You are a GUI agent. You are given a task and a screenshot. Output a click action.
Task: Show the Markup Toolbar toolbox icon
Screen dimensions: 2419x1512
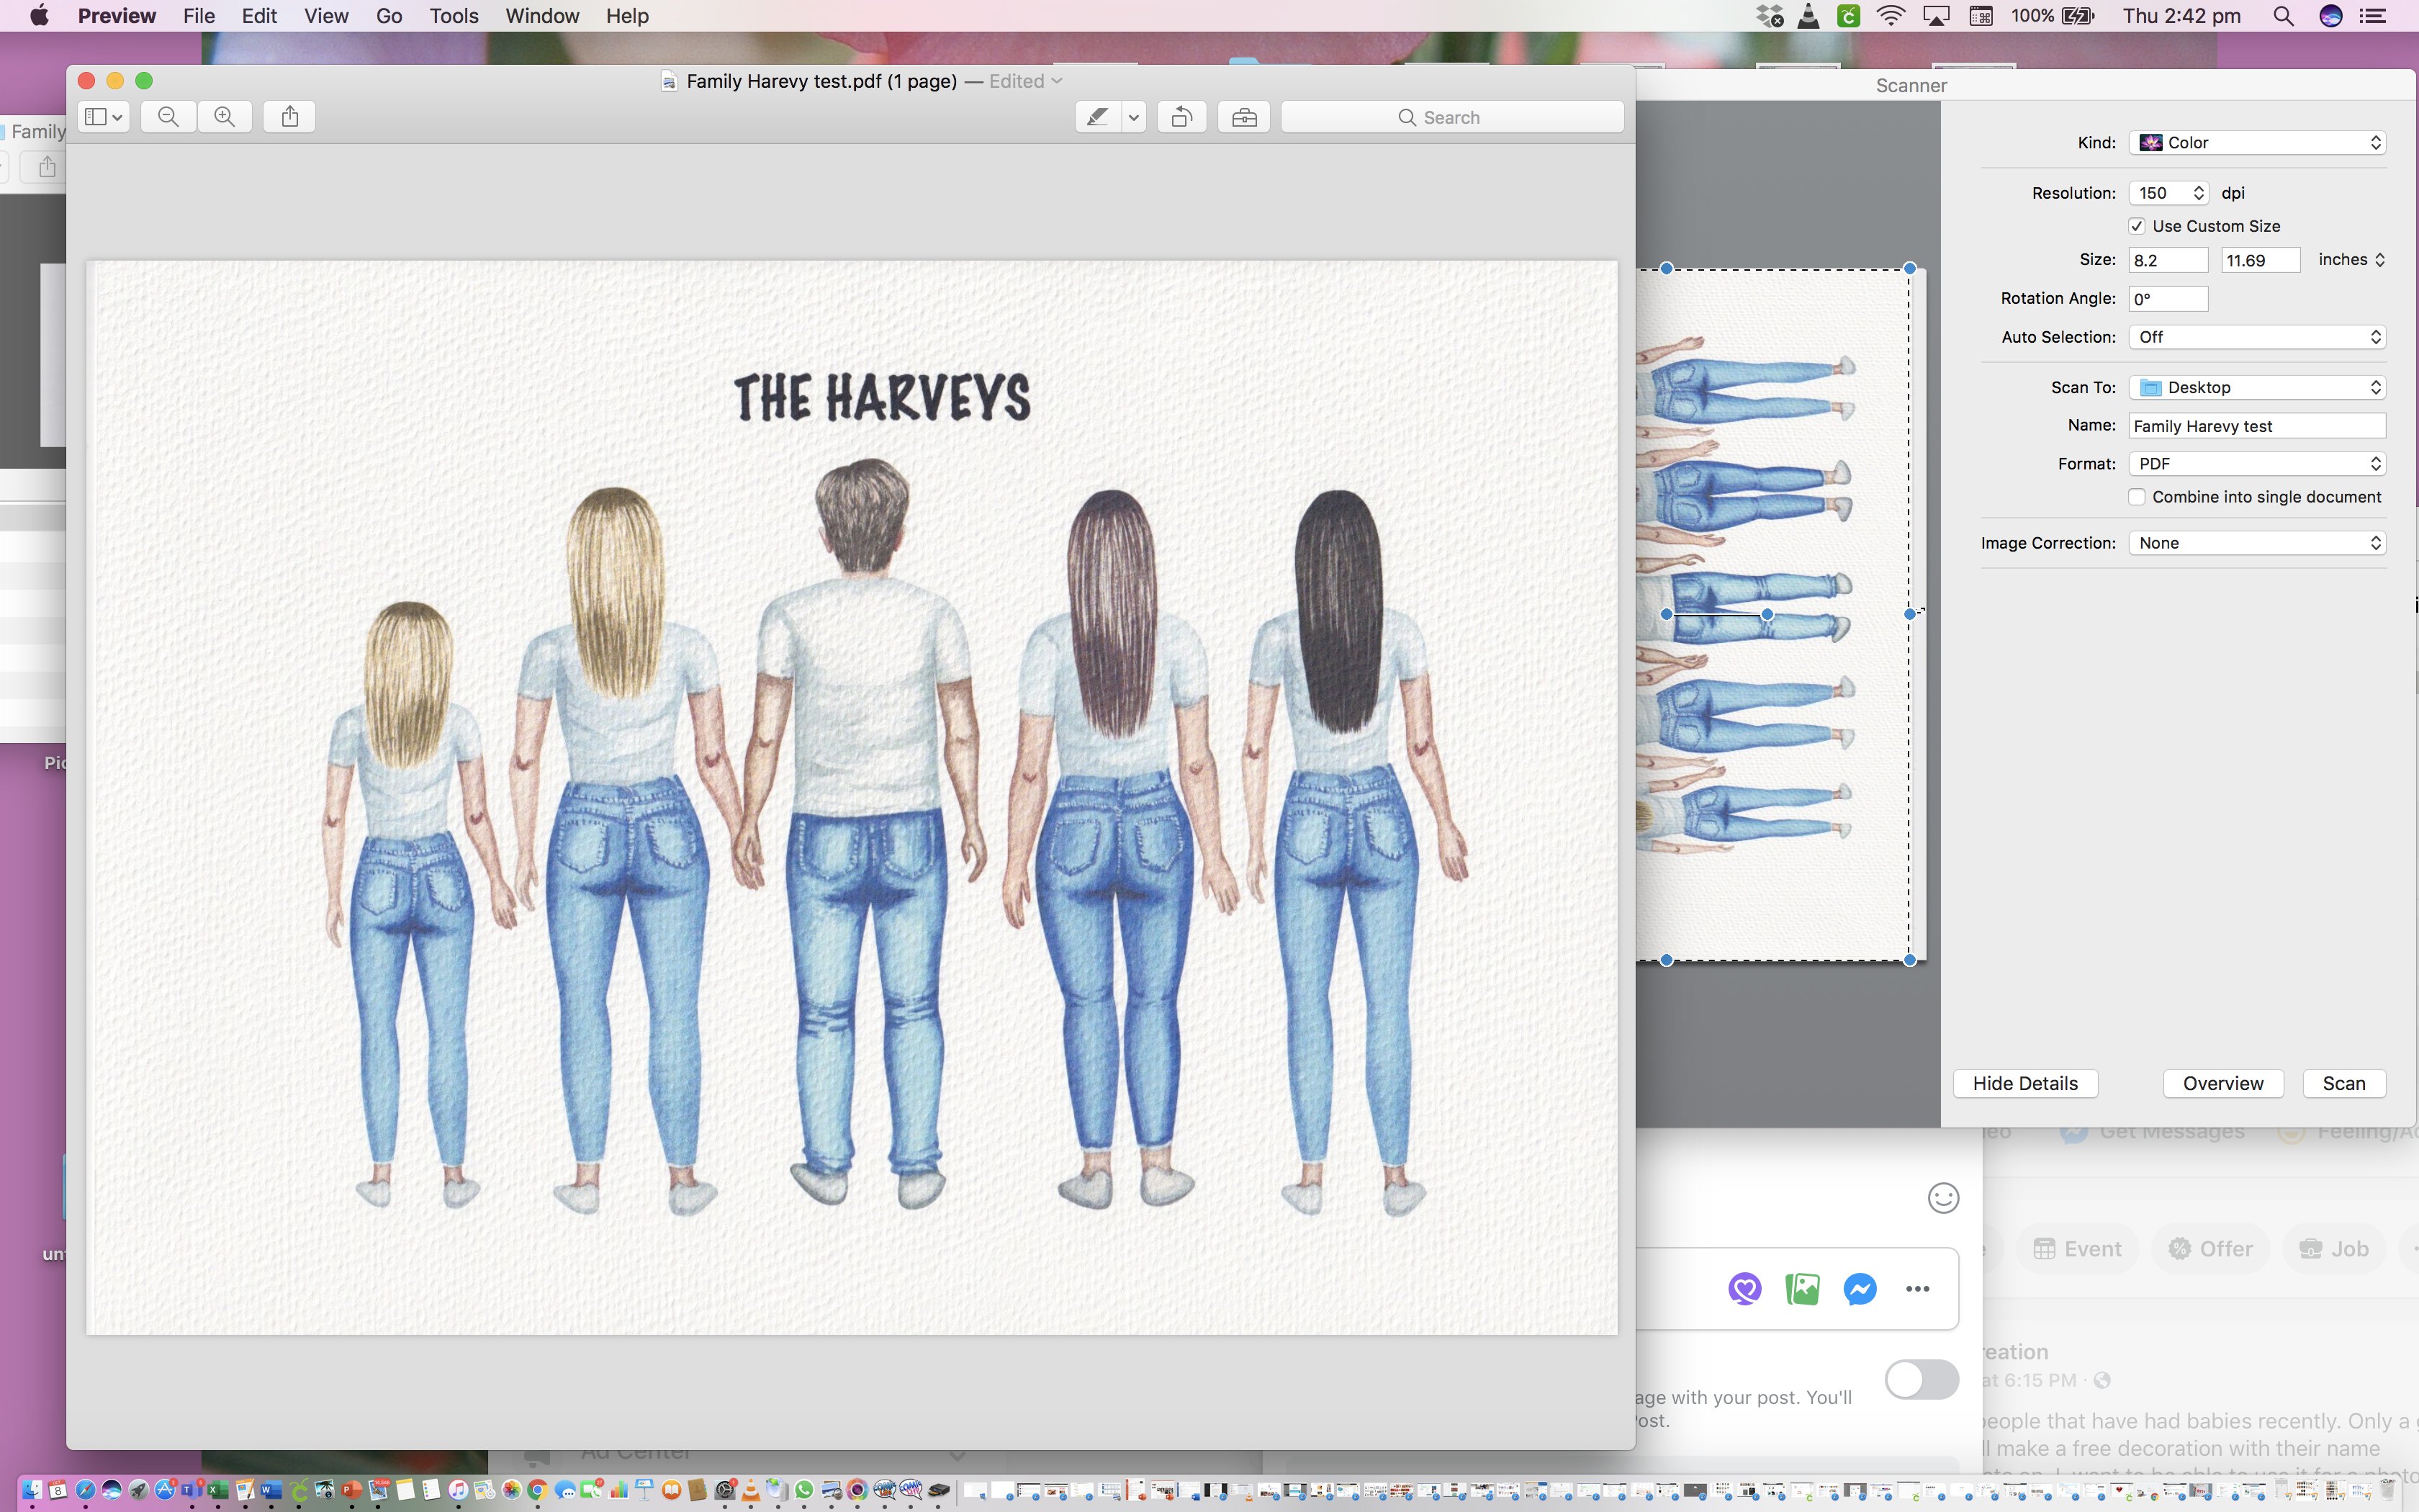(1243, 117)
